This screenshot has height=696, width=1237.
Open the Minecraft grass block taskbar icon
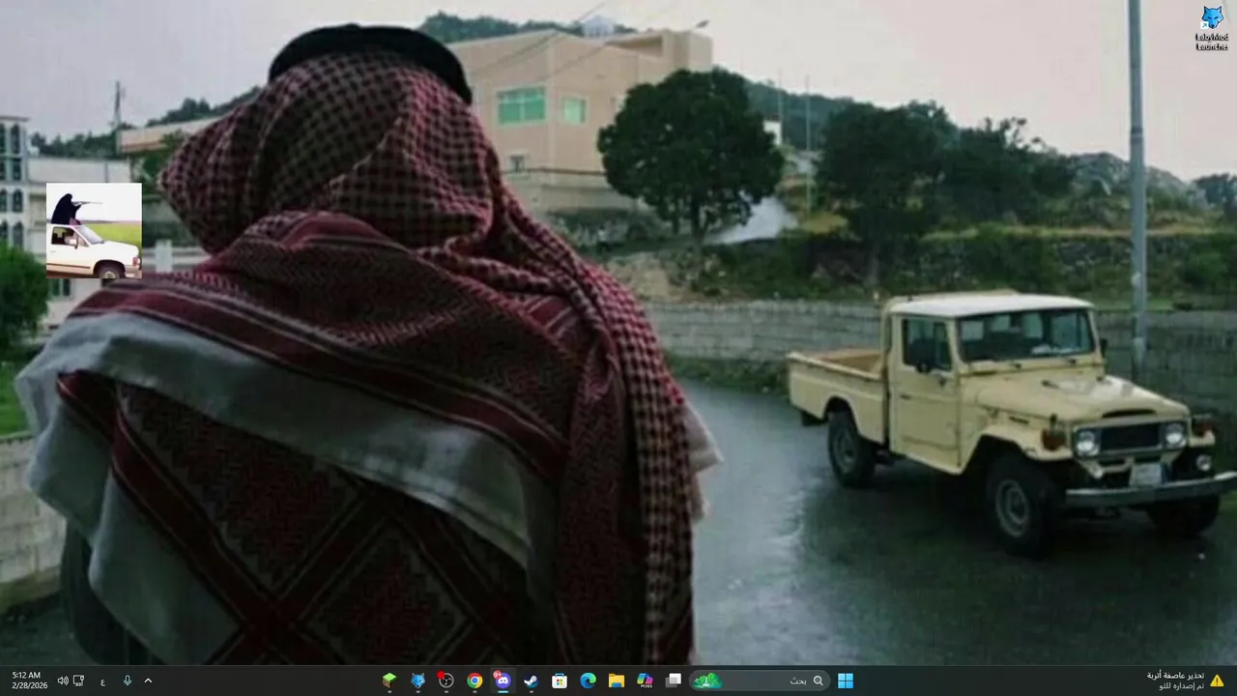click(x=388, y=681)
